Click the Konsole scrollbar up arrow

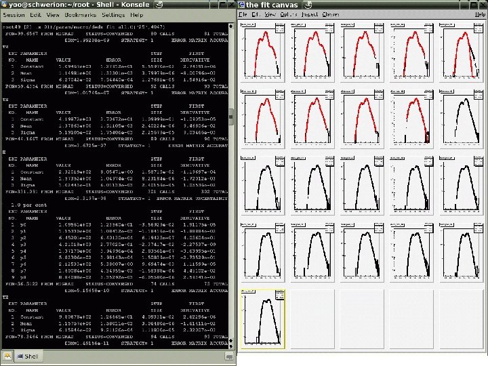(x=230, y=26)
